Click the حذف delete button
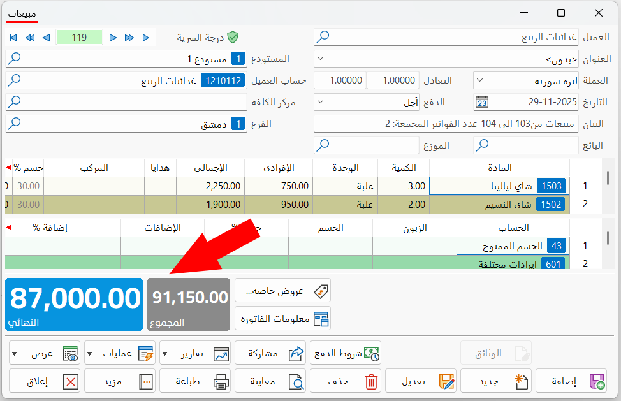The image size is (621, 401). pos(346,381)
